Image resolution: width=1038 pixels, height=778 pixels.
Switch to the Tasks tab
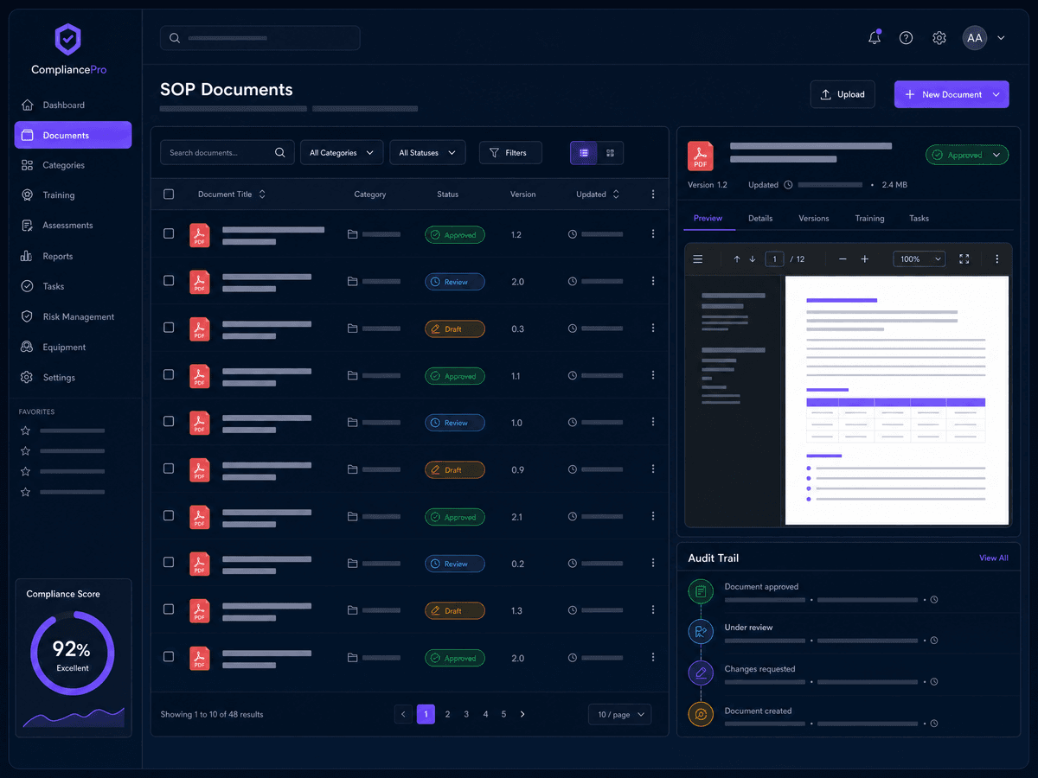coord(919,219)
